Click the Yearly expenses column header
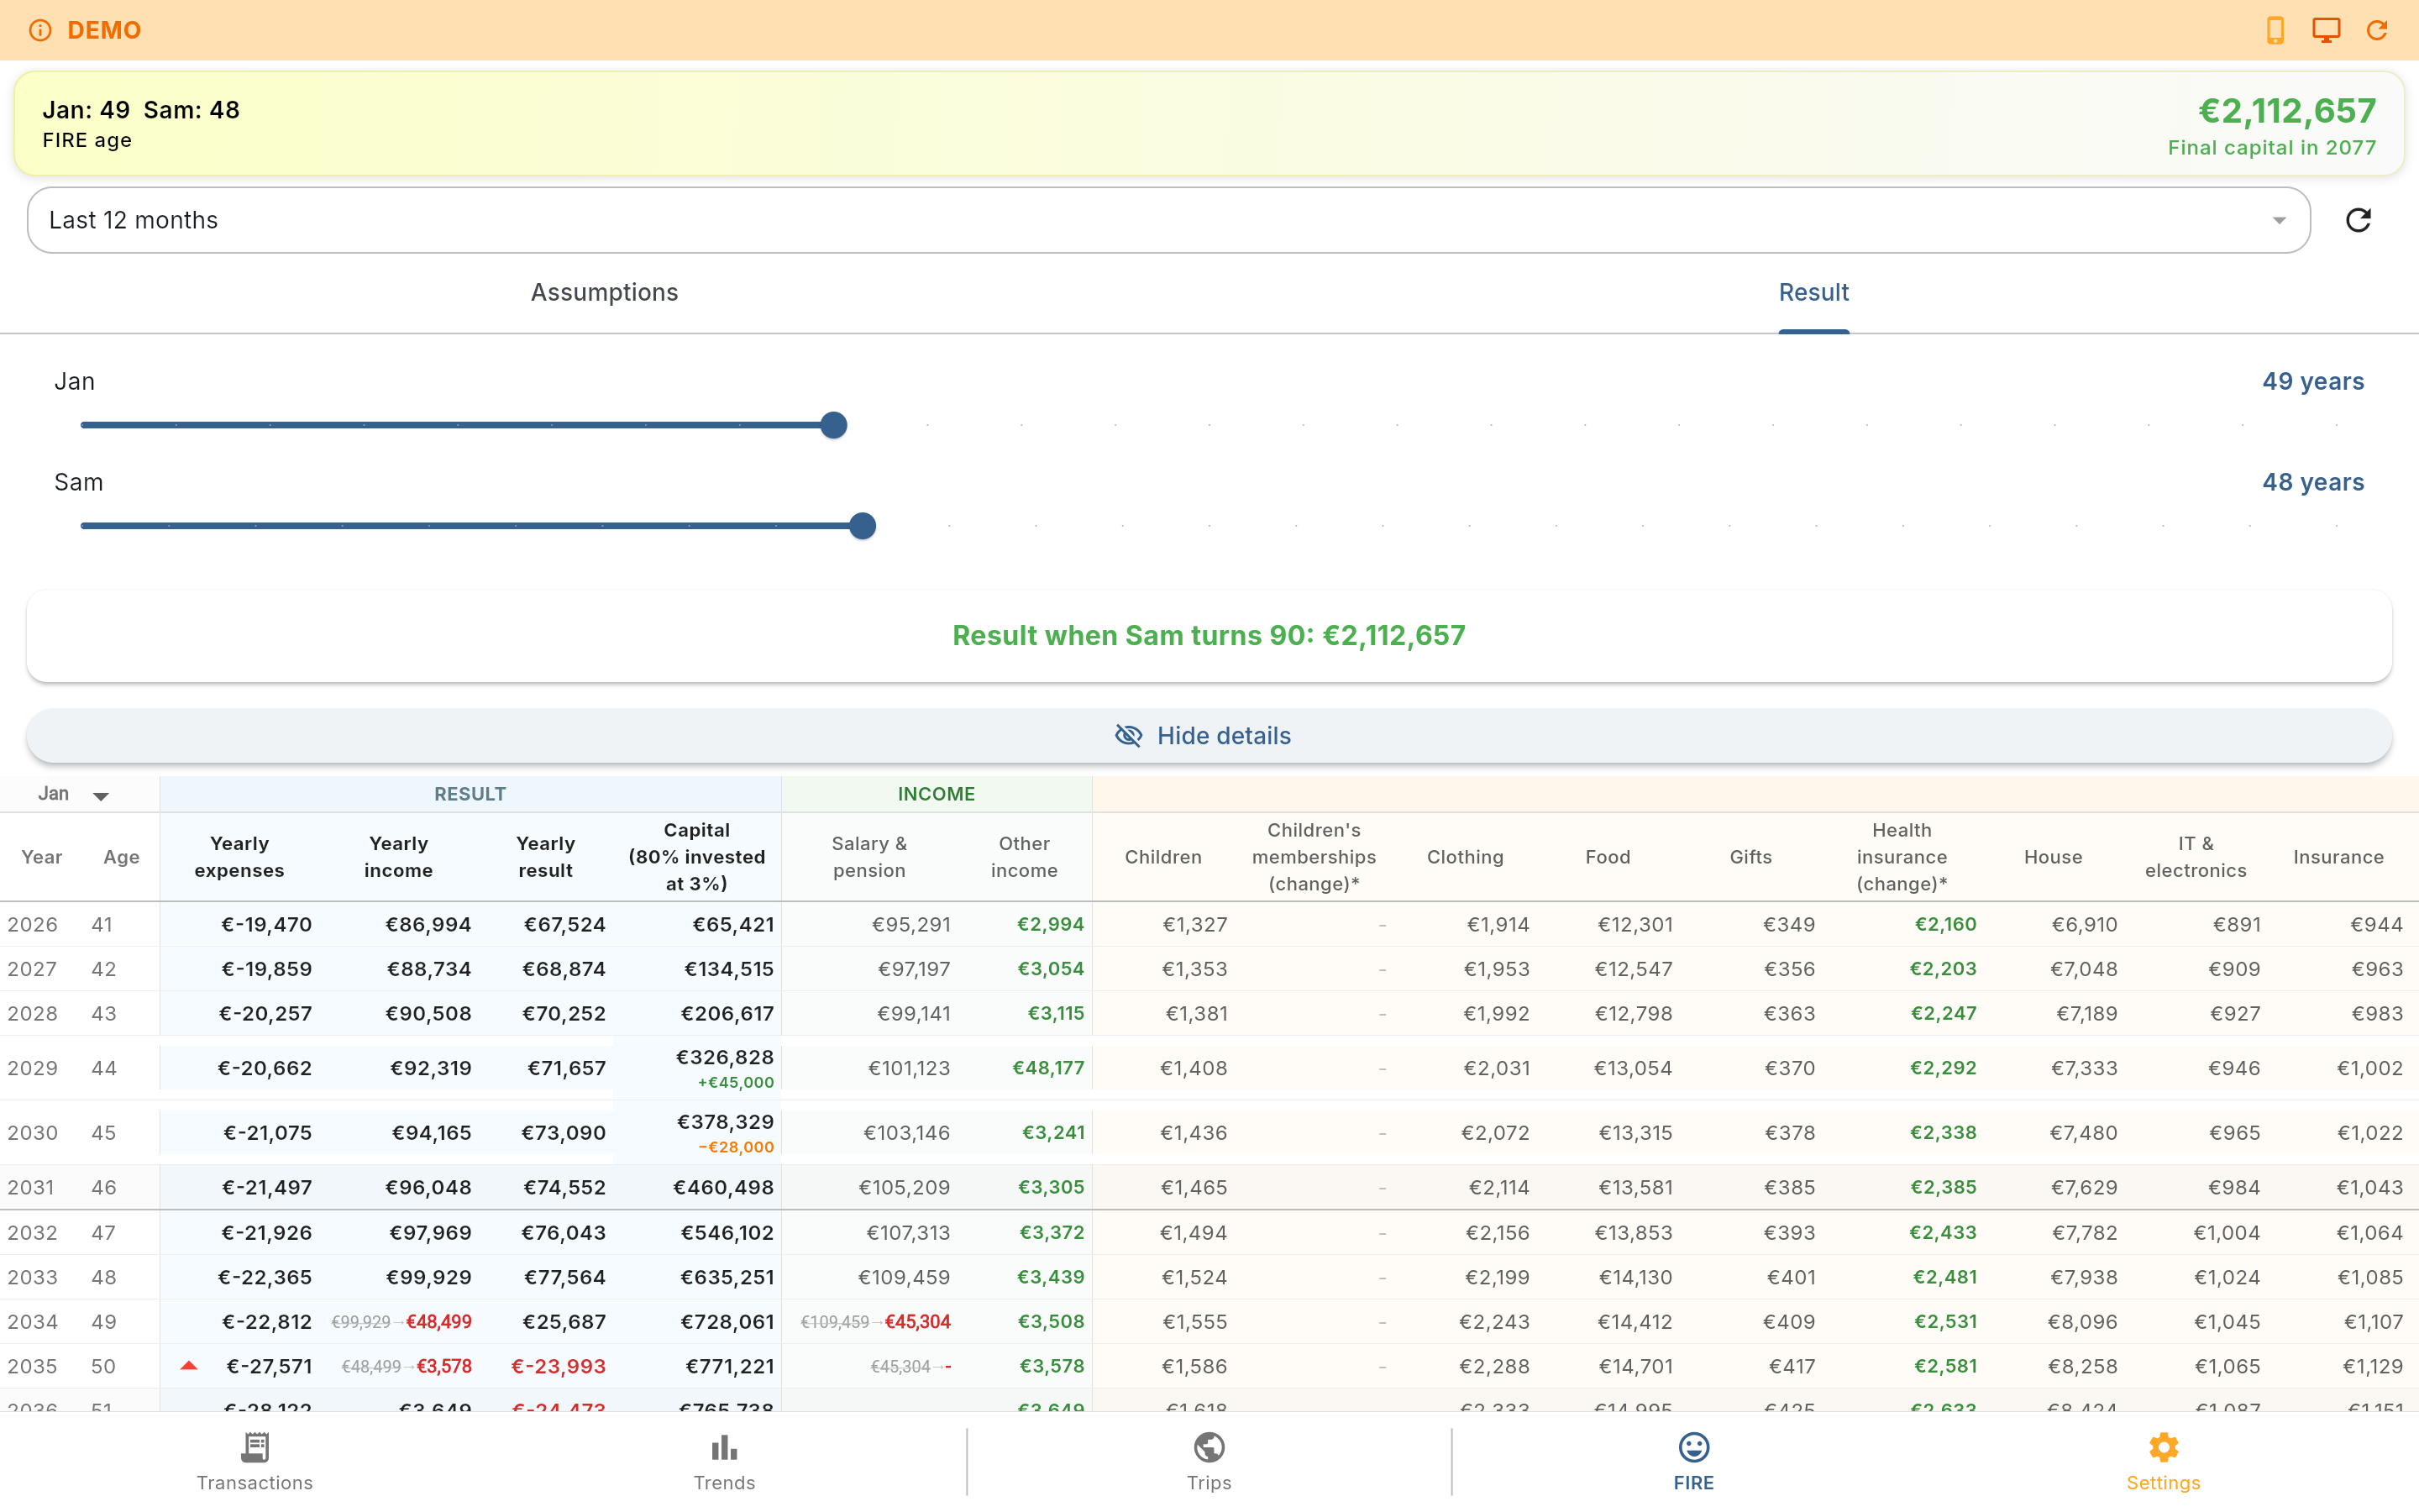 239,857
